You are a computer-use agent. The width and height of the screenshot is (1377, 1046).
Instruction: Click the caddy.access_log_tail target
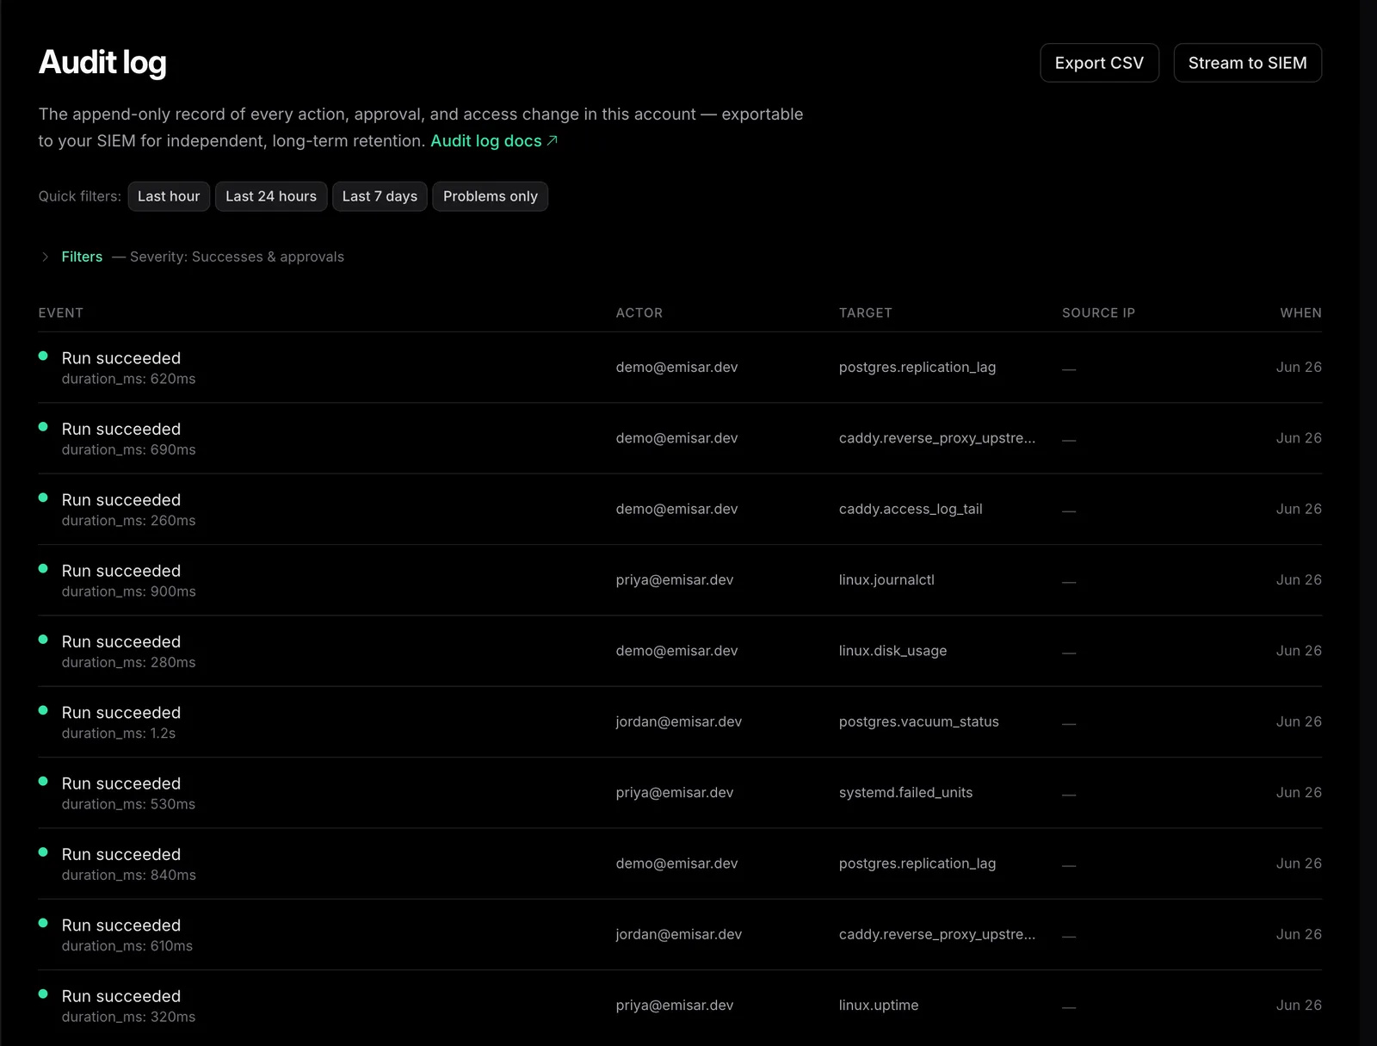911,509
